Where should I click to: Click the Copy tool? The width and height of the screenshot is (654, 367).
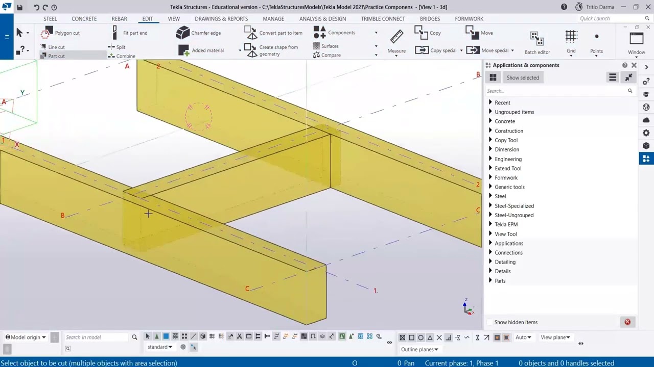point(428,33)
